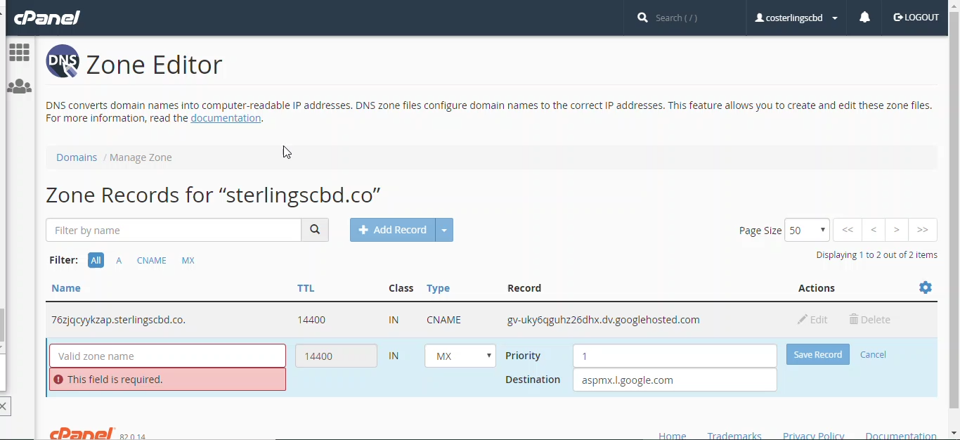Open Documentation footer link

point(901,435)
